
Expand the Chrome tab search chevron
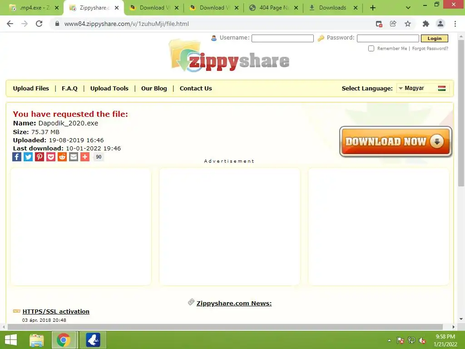408,8
